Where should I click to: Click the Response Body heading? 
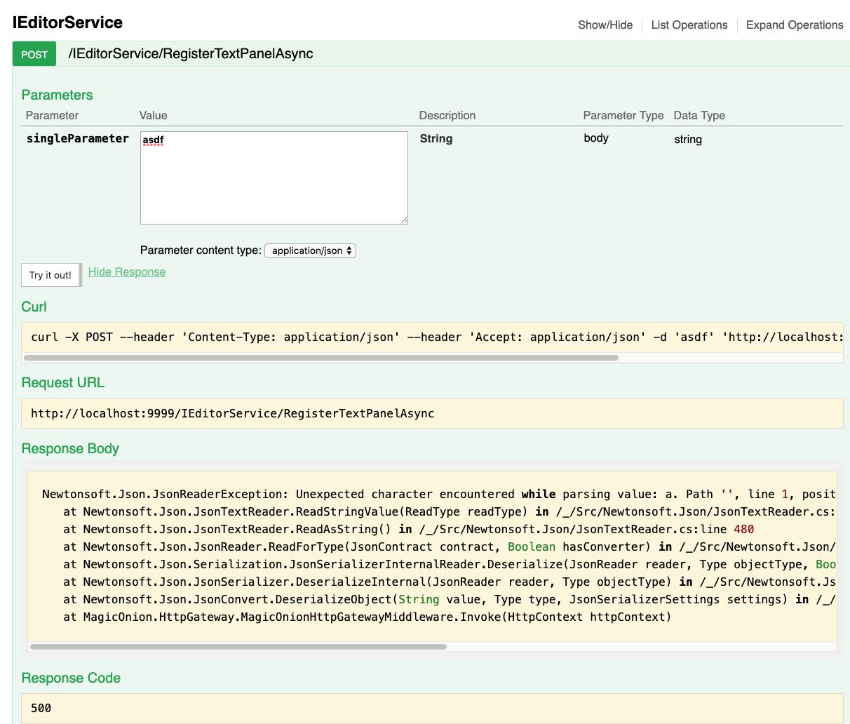(x=70, y=448)
